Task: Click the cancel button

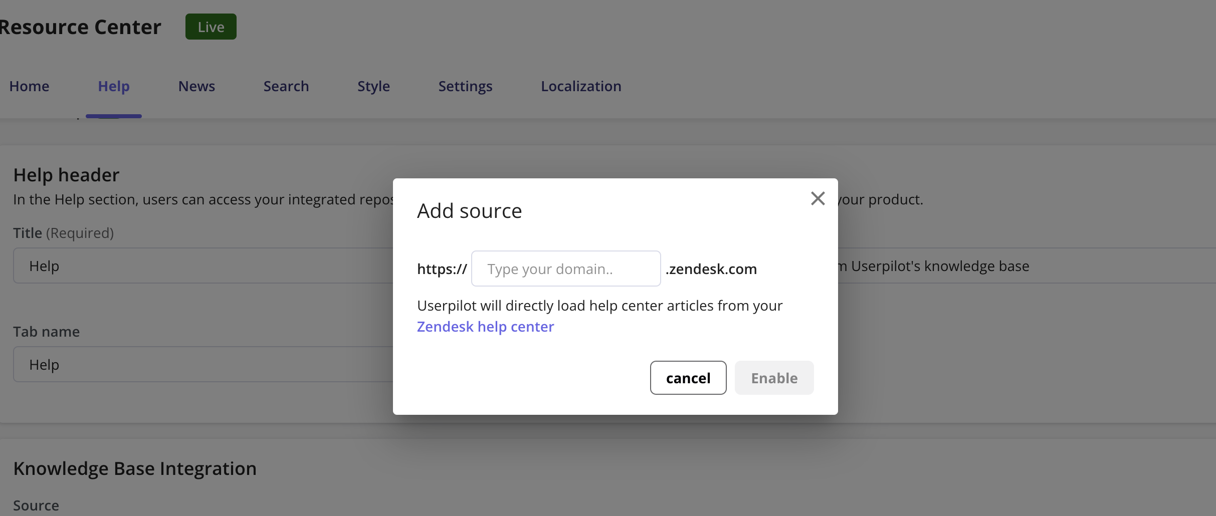Action: click(x=688, y=378)
